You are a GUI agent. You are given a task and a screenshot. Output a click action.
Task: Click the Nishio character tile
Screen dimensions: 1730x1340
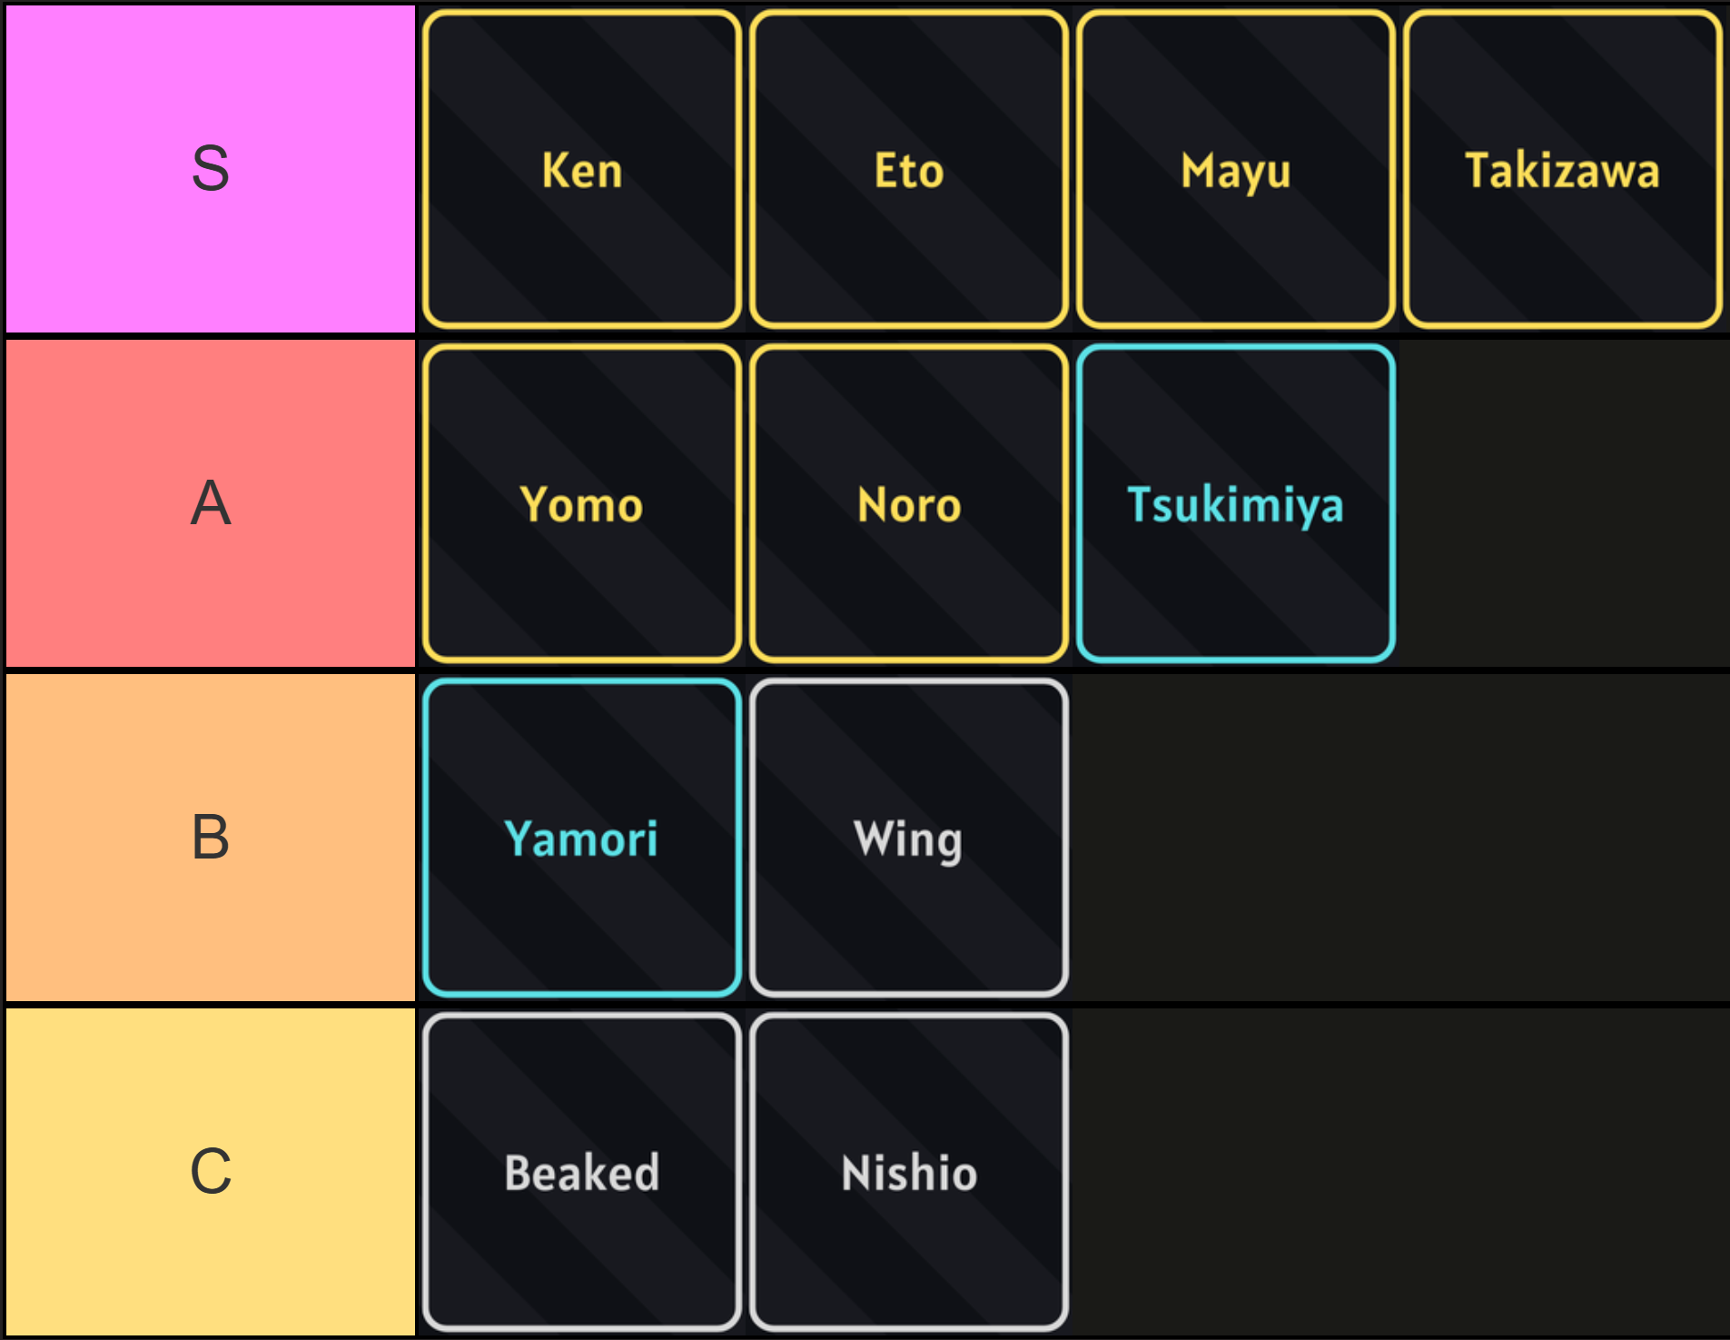[909, 1172]
